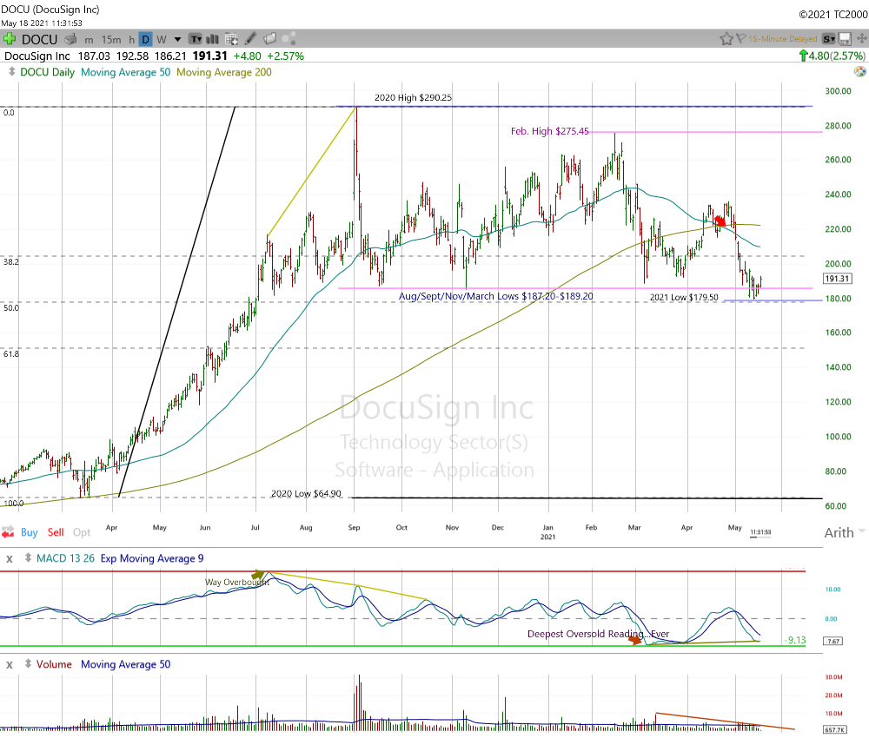Select the pencil drawing tools icon
Screen dimensions: 869x738
tap(250, 39)
